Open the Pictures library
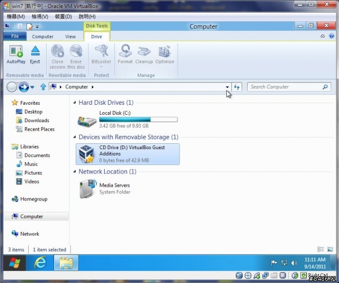Screen dimensions: 339x283 coord(29,173)
